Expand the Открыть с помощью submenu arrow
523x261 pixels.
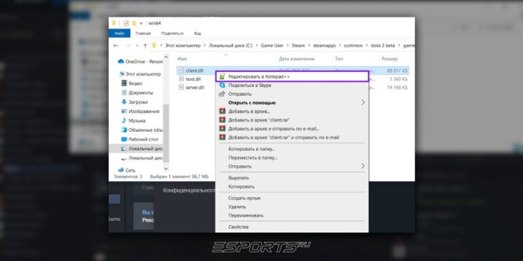tap(363, 103)
